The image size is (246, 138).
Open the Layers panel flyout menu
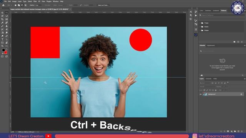point(244,79)
